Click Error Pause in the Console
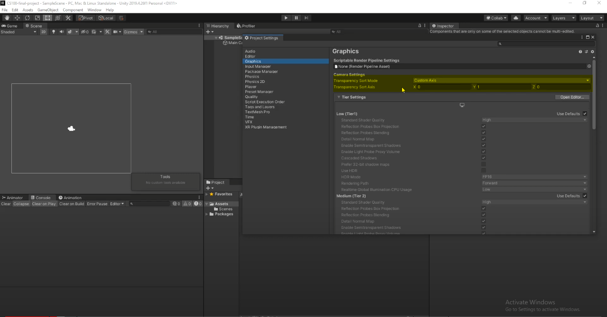 pos(97,204)
